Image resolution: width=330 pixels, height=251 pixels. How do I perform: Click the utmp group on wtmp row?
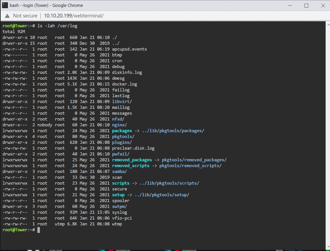[x=60, y=224]
